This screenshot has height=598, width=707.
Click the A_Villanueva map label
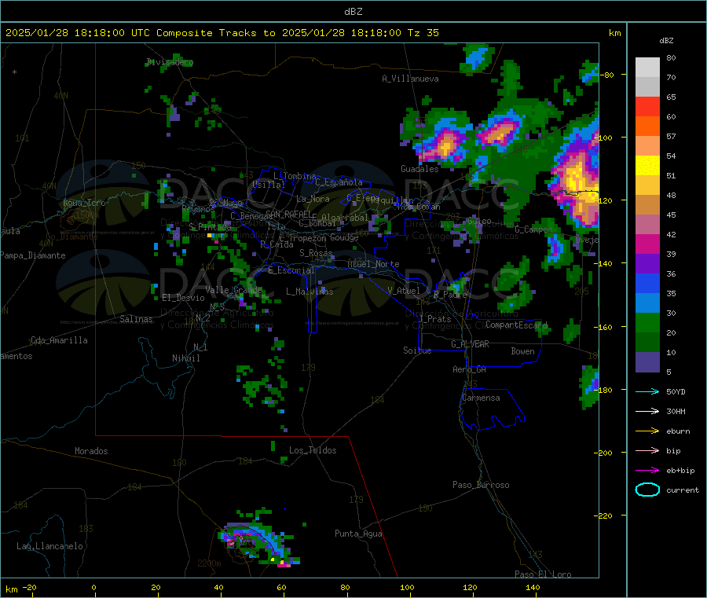tap(410, 79)
